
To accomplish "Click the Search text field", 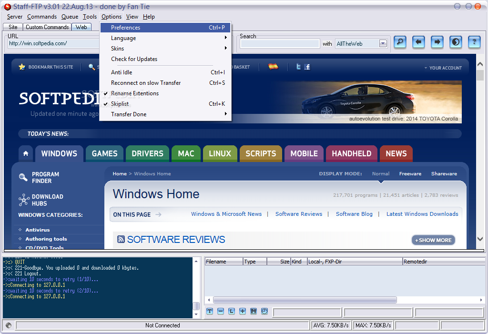I will (x=280, y=43).
